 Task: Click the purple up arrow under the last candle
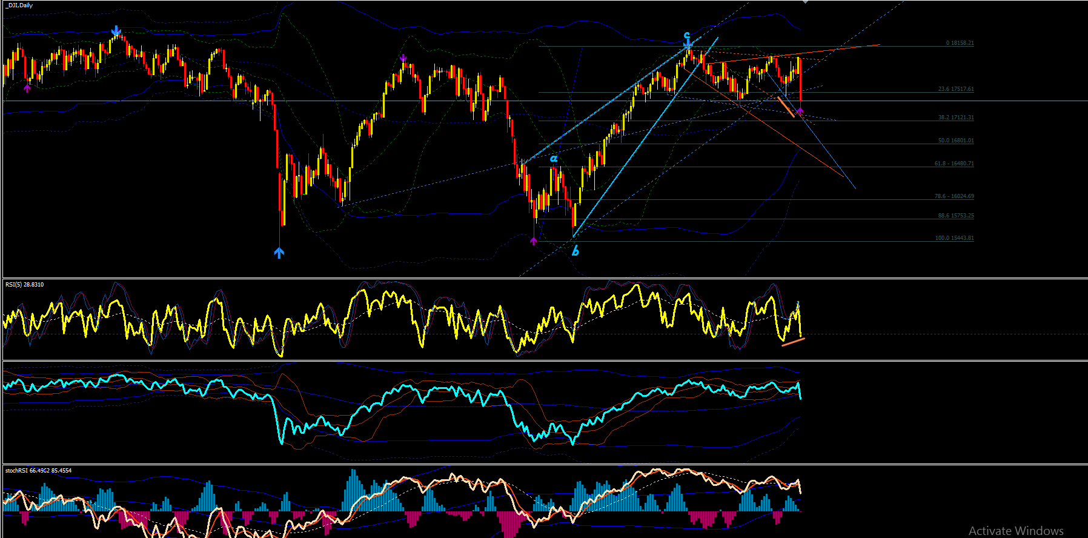[x=800, y=111]
